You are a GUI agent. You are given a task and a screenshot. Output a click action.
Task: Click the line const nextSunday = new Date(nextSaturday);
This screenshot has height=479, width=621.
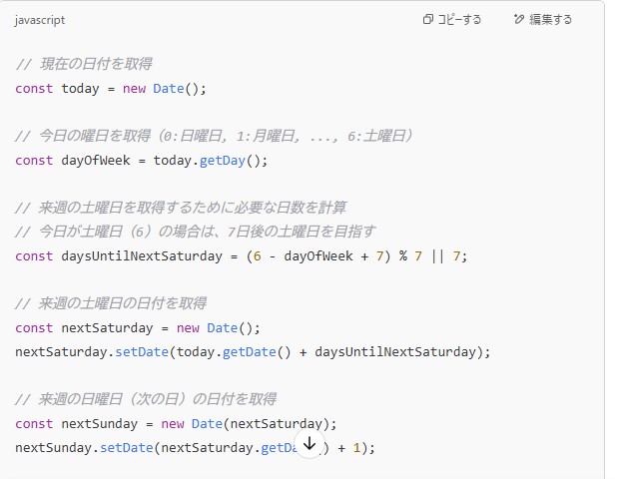(x=176, y=424)
